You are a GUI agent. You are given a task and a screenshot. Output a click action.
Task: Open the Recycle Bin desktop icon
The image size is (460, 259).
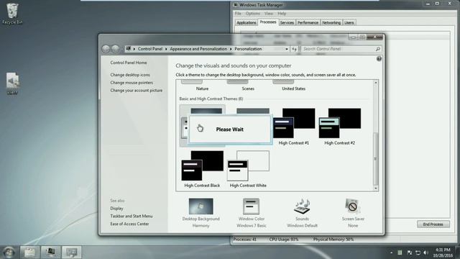pos(12,14)
